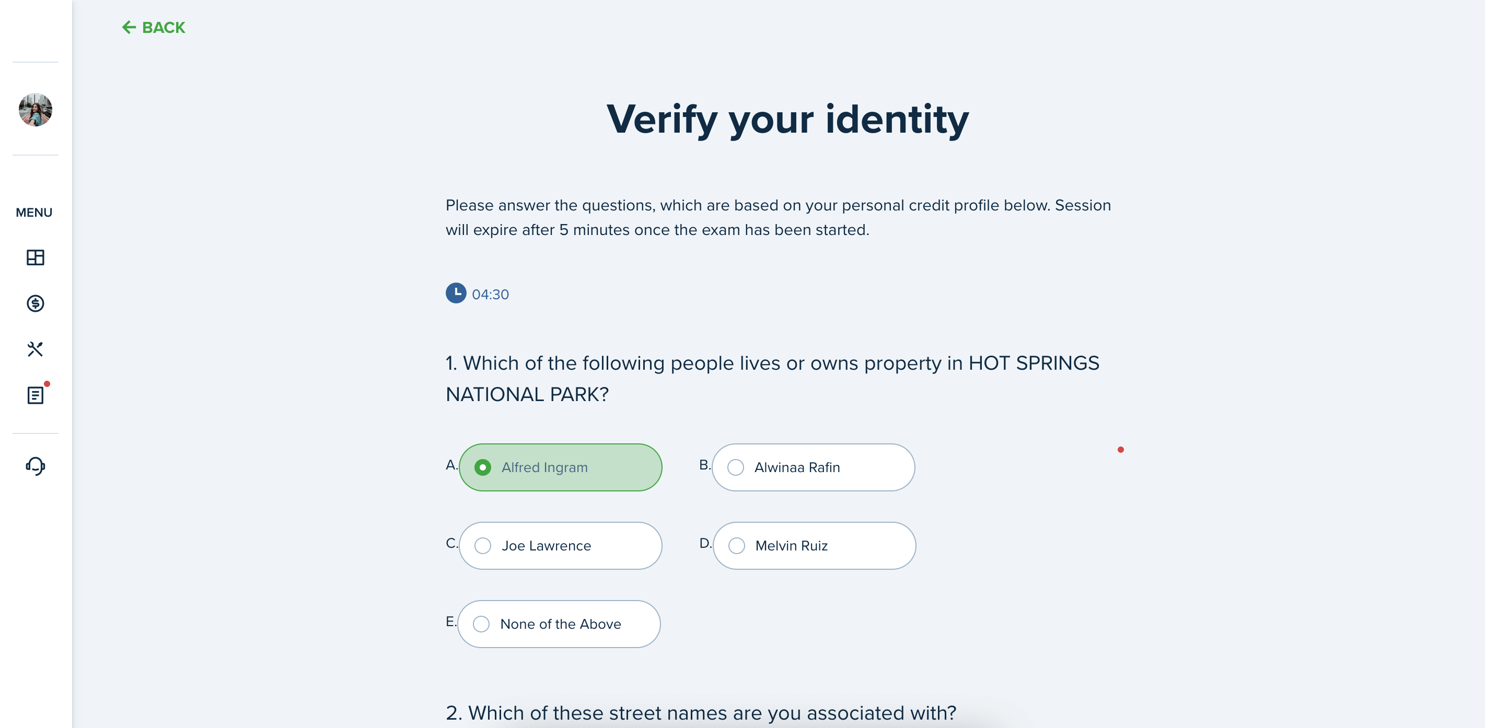Select the Alfred Ingram radio option
This screenshot has width=1485, height=728.
tap(560, 467)
